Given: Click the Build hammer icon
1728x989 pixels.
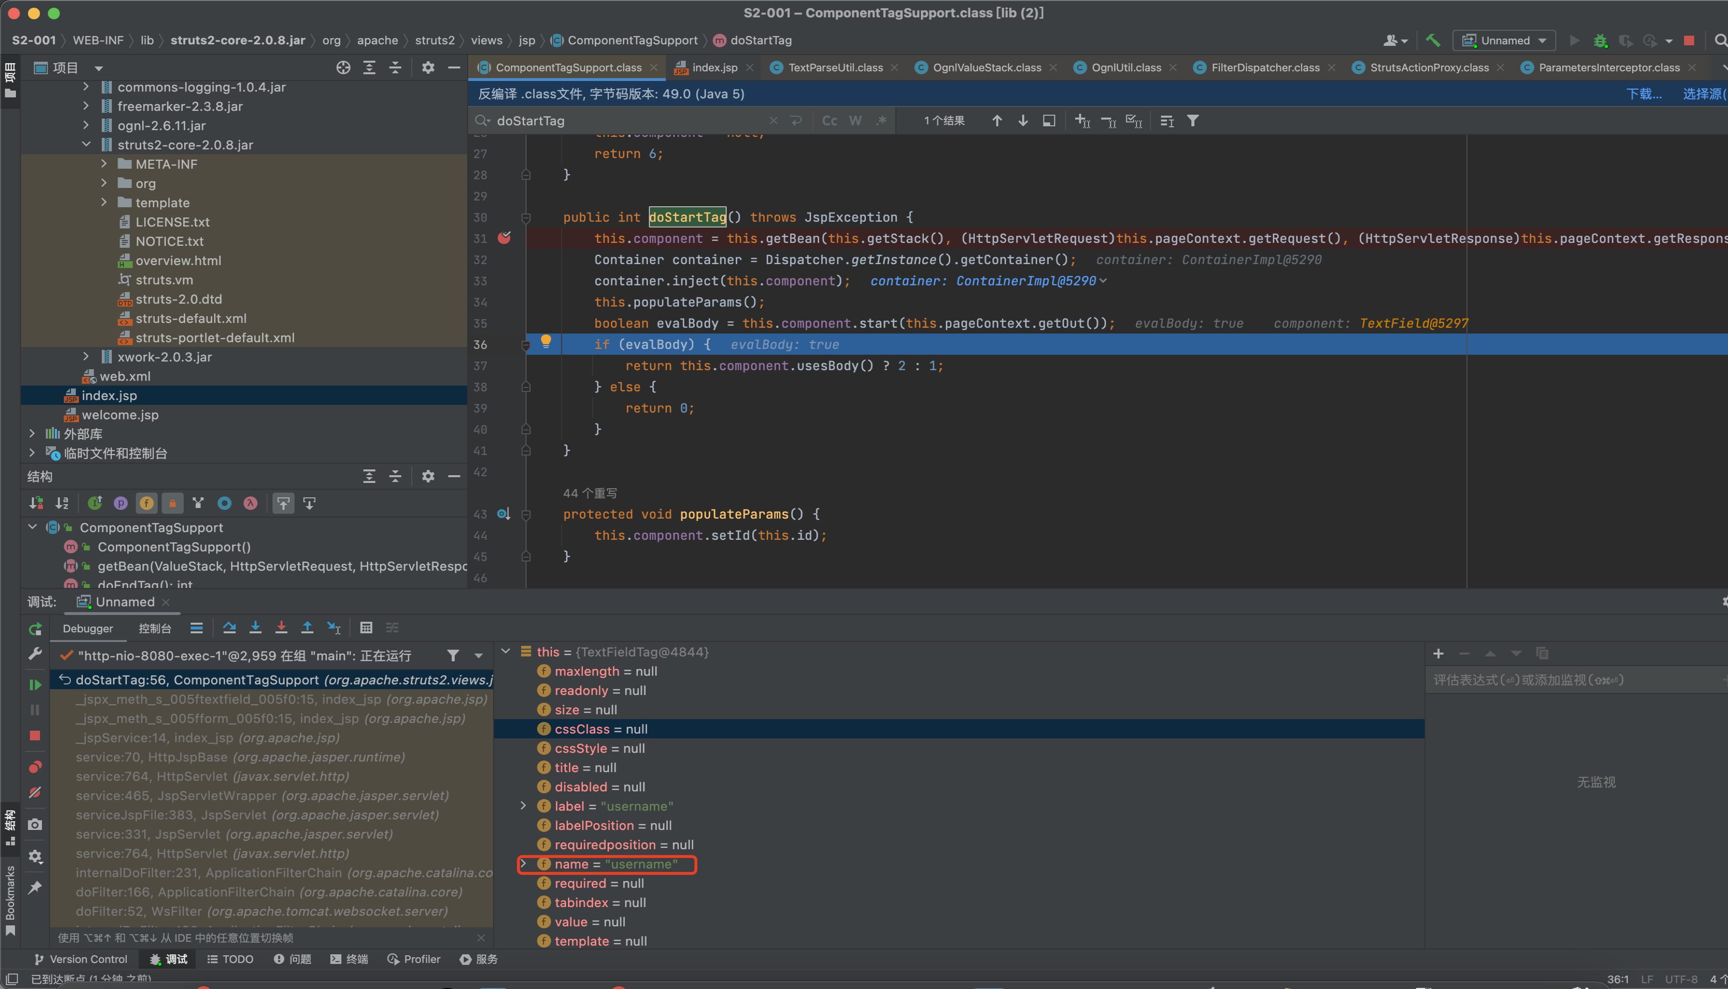Looking at the screenshot, I should point(1433,40).
